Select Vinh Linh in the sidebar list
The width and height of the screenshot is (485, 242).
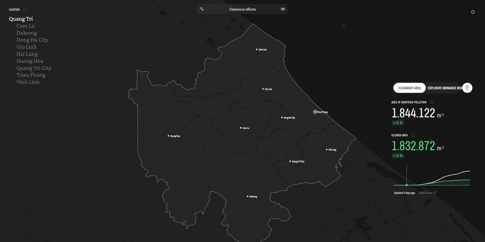pyautogui.click(x=28, y=82)
